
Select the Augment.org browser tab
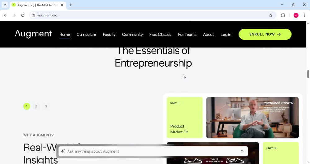(x=38, y=5)
